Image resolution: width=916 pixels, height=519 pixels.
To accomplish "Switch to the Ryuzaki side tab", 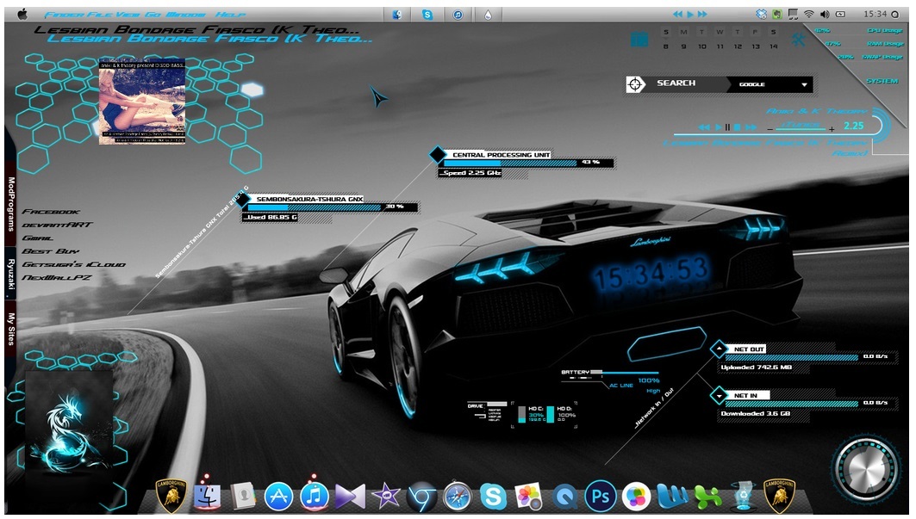I will [x=10, y=274].
